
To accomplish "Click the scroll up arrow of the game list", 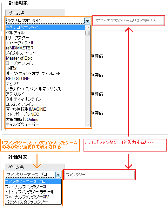I will tap(88, 28).
